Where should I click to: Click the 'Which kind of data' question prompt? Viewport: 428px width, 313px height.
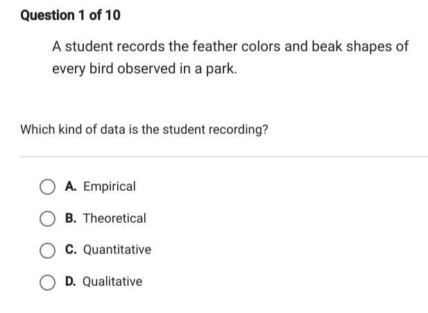[x=144, y=130]
